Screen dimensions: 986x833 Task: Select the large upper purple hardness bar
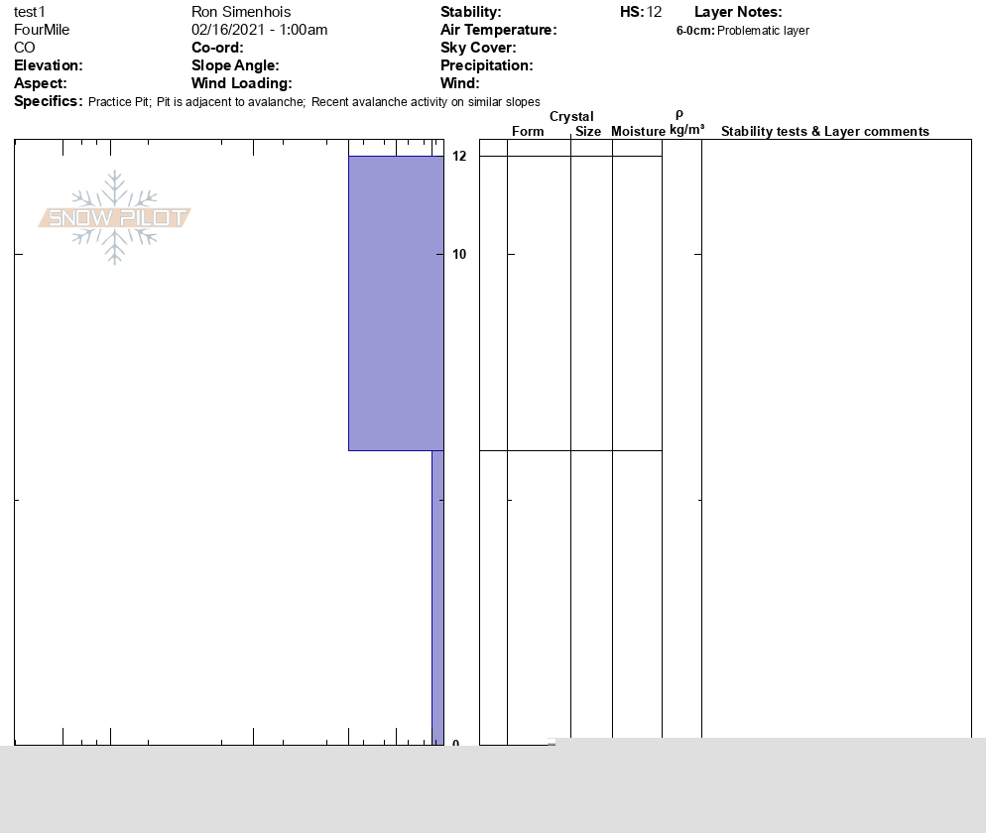[x=395, y=302]
